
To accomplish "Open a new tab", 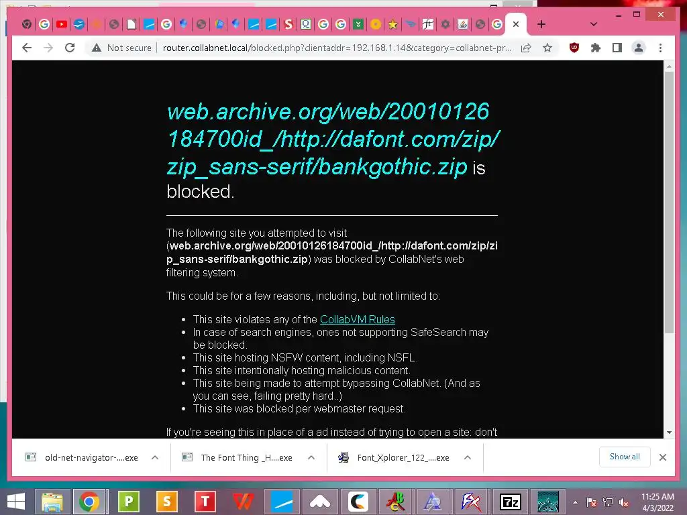I will click(541, 25).
